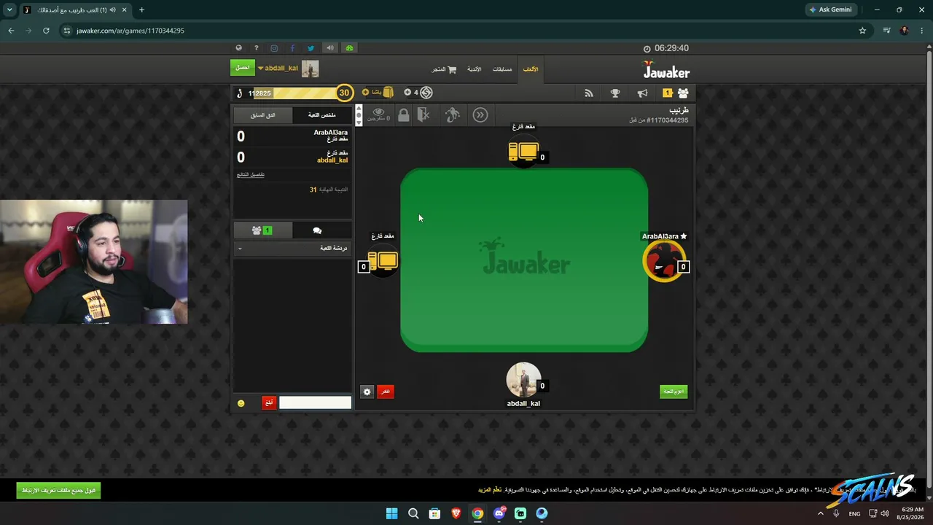Open the تفاصيل النتائج (result details) link
This screenshot has width=933, height=525.
tap(251, 174)
